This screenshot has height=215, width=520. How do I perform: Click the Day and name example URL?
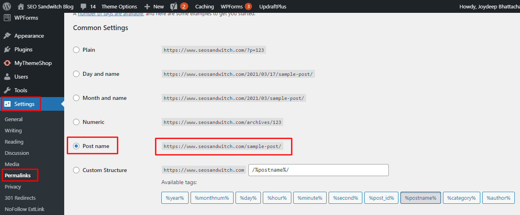pyautogui.click(x=238, y=74)
